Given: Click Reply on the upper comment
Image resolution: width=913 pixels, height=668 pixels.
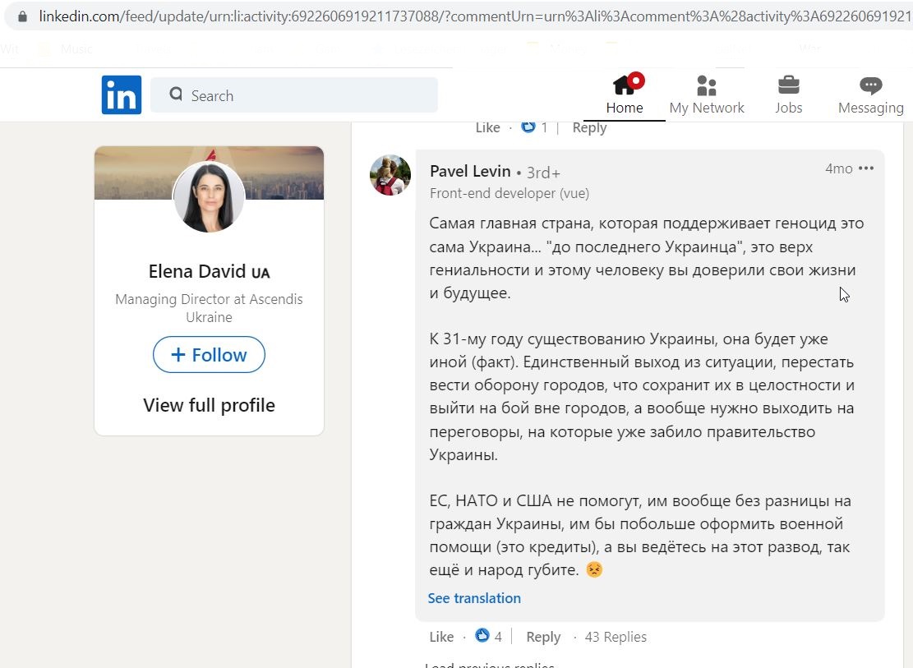Looking at the screenshot, I should click(x=589, y=127).
